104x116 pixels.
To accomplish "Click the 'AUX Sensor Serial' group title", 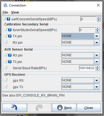I will (19, 49).
